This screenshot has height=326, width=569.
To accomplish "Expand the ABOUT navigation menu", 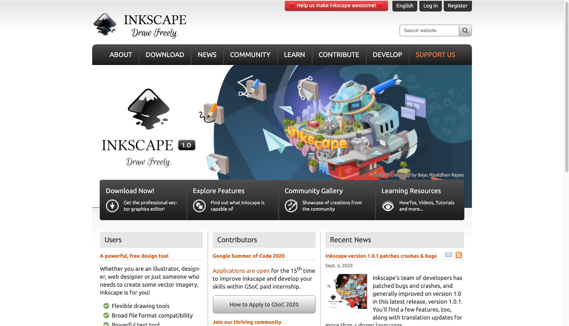I will [120, 54].
